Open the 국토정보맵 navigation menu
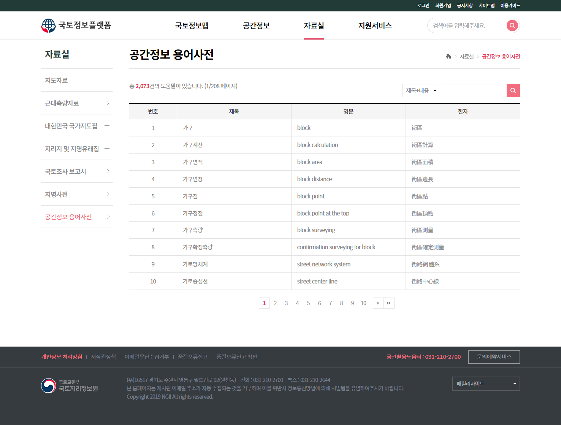This screenshot has height=426, width=561. click(x=192, y=25)
